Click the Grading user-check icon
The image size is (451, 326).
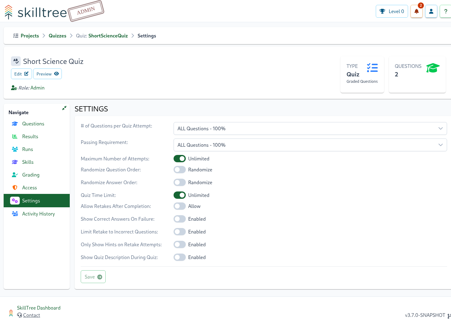[15, 175]
